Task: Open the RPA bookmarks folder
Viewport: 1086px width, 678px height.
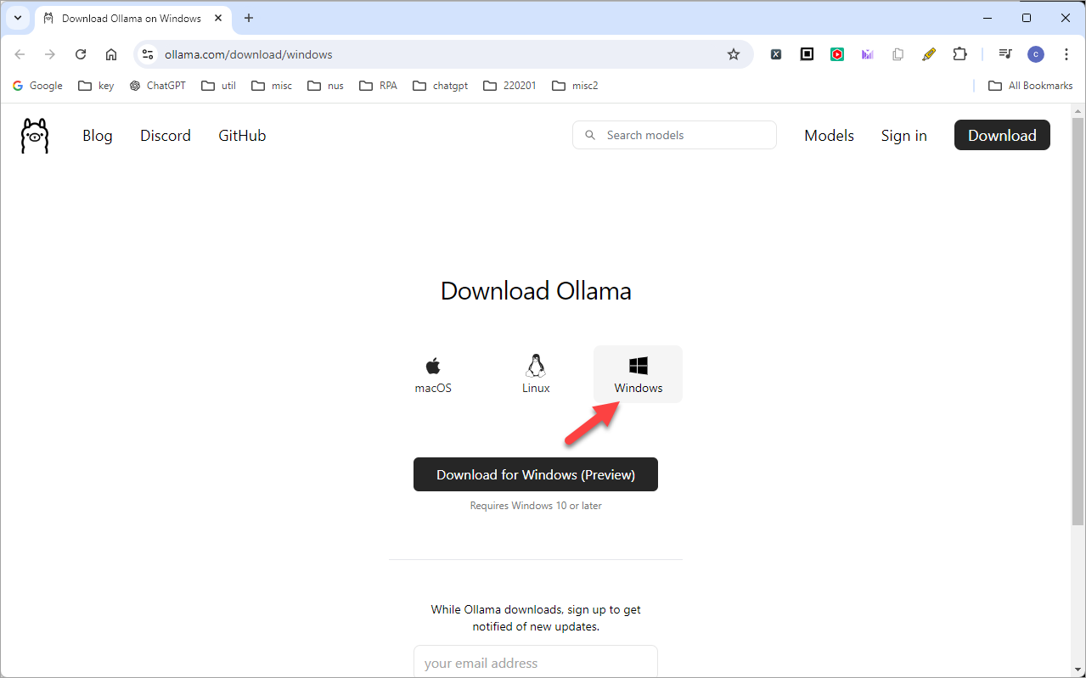Action: pos(379,86)
